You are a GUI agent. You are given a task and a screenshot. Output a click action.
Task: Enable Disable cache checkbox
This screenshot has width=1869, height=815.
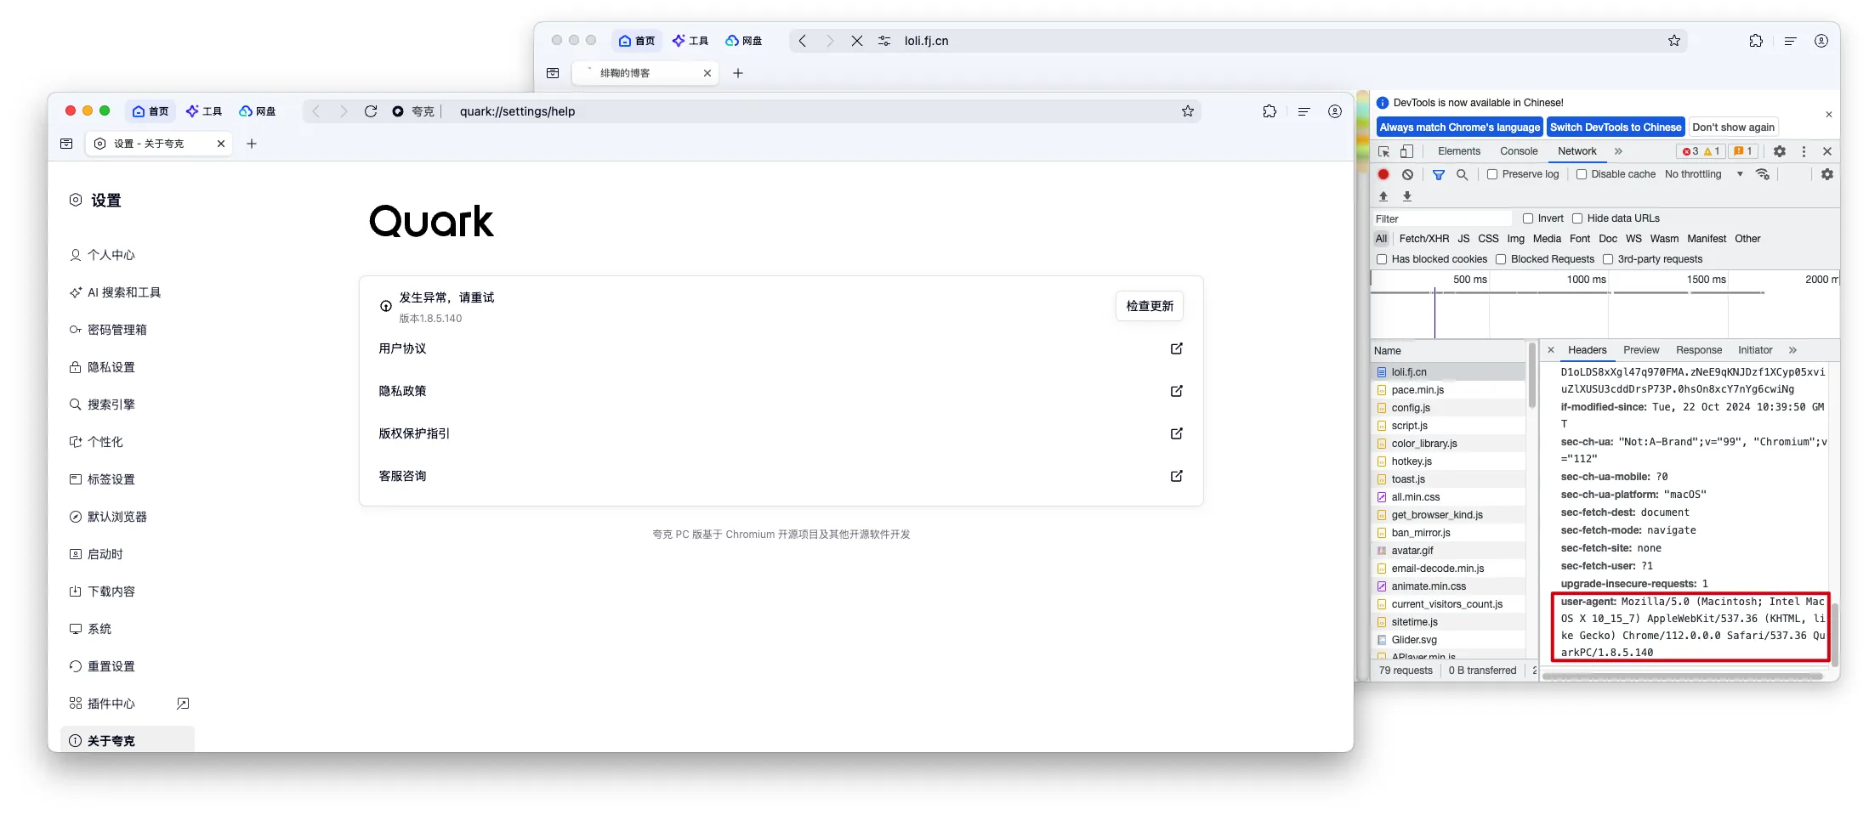coord(1582,174)
